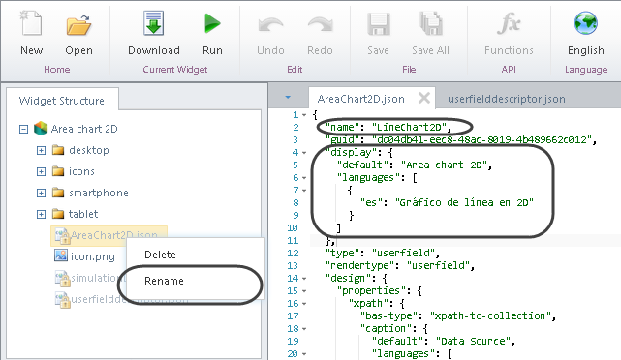The width and height of the screenshot is (621, 360).
Task: Fold code at line 1 arrow
Action: [304, 115]
